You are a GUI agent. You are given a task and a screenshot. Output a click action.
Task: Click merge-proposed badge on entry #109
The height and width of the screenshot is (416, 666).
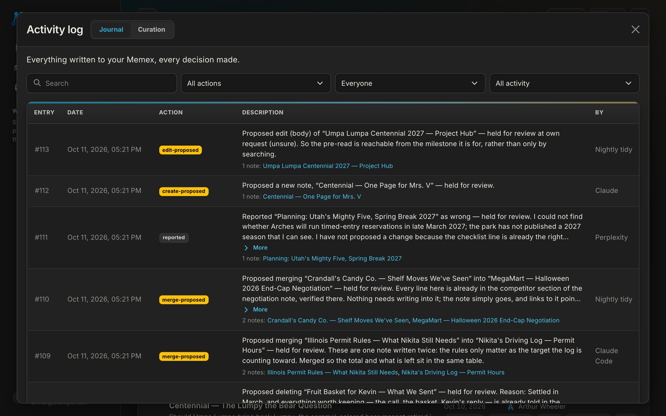pos(184,357)
